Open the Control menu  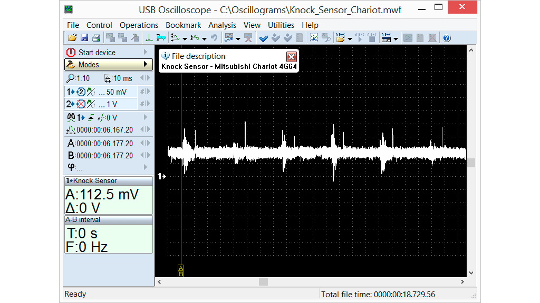[x=99, y=25]
